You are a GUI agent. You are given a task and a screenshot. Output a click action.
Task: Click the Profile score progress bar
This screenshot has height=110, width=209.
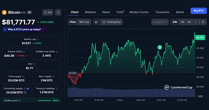tap(44, 101)
